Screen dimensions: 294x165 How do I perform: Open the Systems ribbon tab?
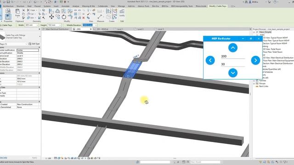tap(47, 6)
